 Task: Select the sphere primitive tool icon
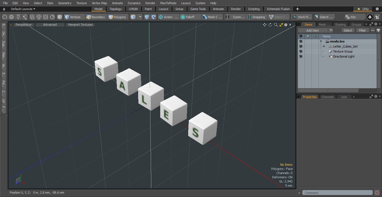[x=5, y=17]
